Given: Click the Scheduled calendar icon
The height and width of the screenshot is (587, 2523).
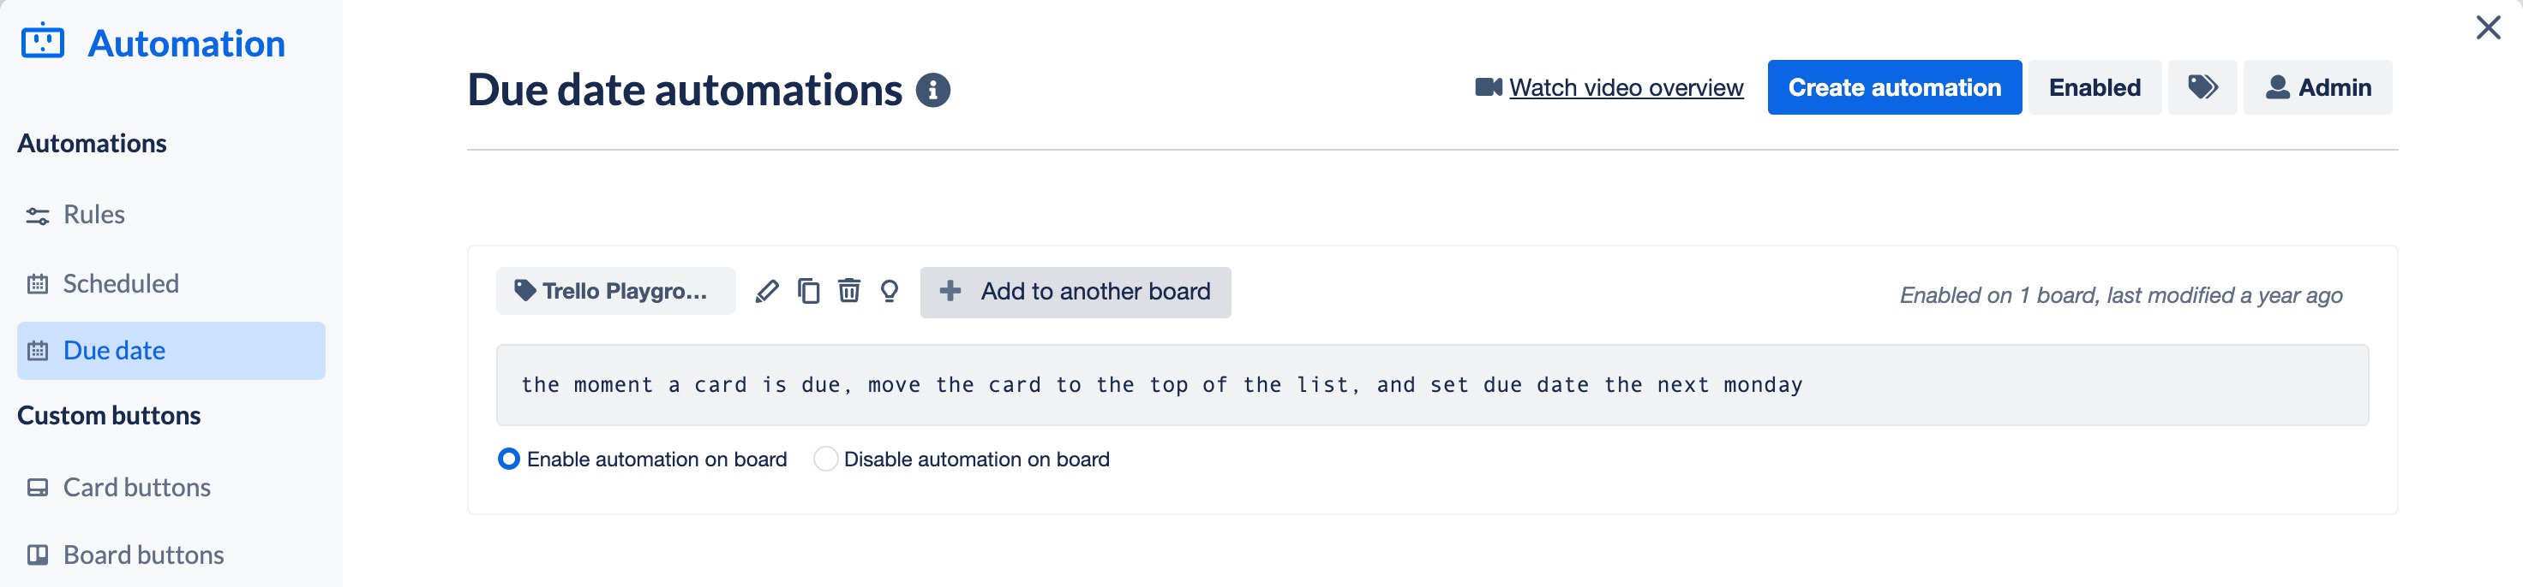Looking at the screenshot, I should click(37, 284).
